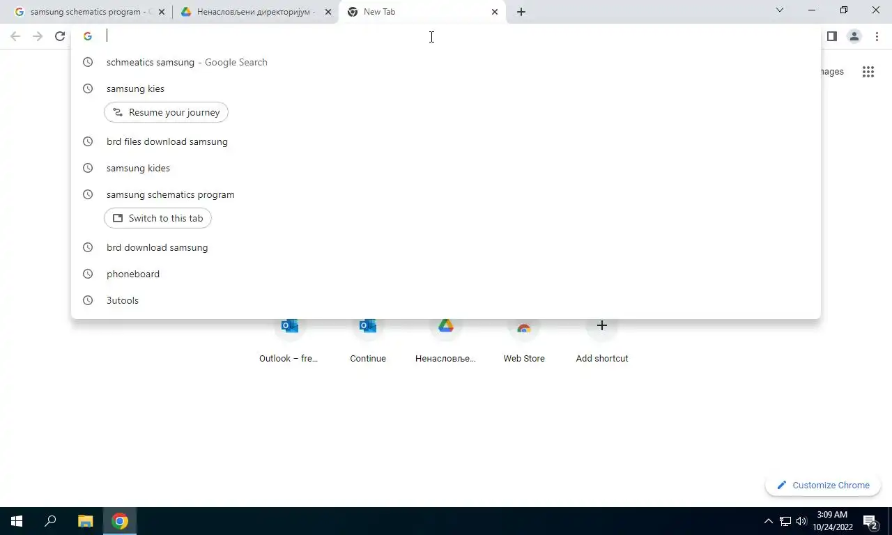Screen dimensions: 892x535
Task: Select the New Tab tab
Action: (423, 12)
